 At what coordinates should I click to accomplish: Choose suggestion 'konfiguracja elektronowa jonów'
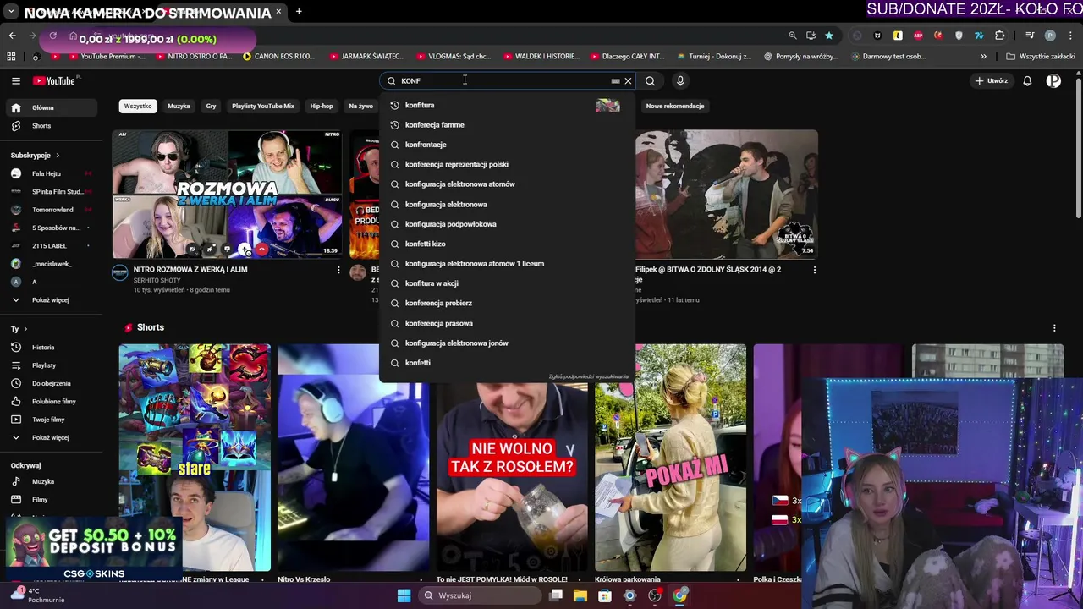506,343
